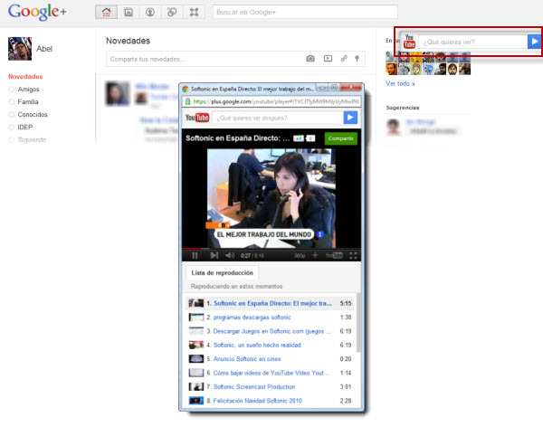Image resolution: width=543 pixels, height=427 pixels.
Task: Add a photo using the camera icon
Action: tap(310, 59)
